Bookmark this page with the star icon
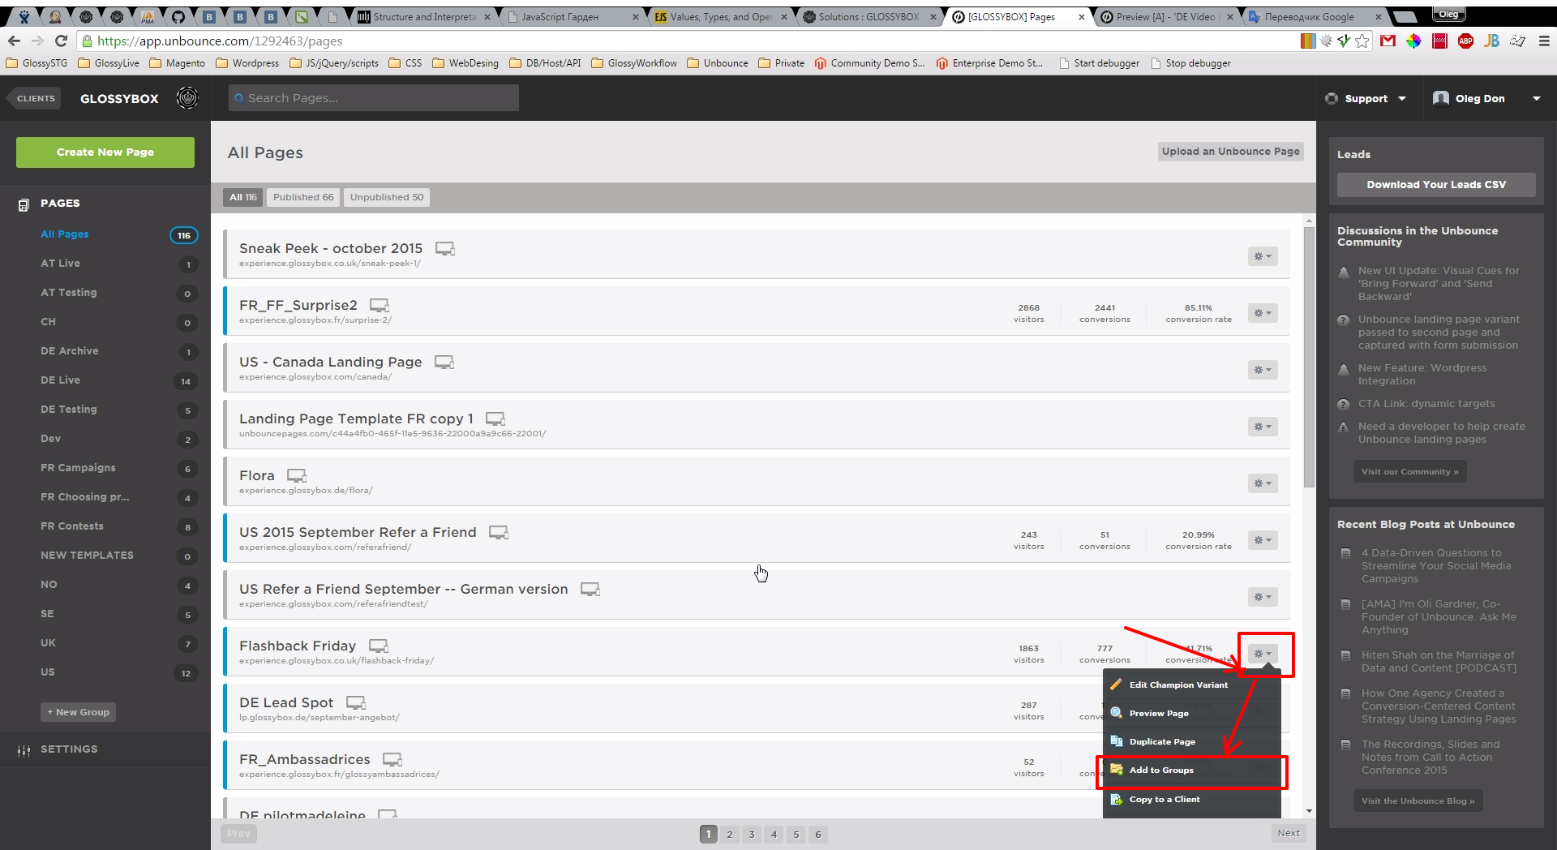 1362,41
